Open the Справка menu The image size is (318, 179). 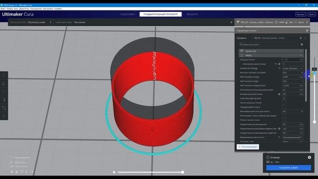(x=58, y=9)
